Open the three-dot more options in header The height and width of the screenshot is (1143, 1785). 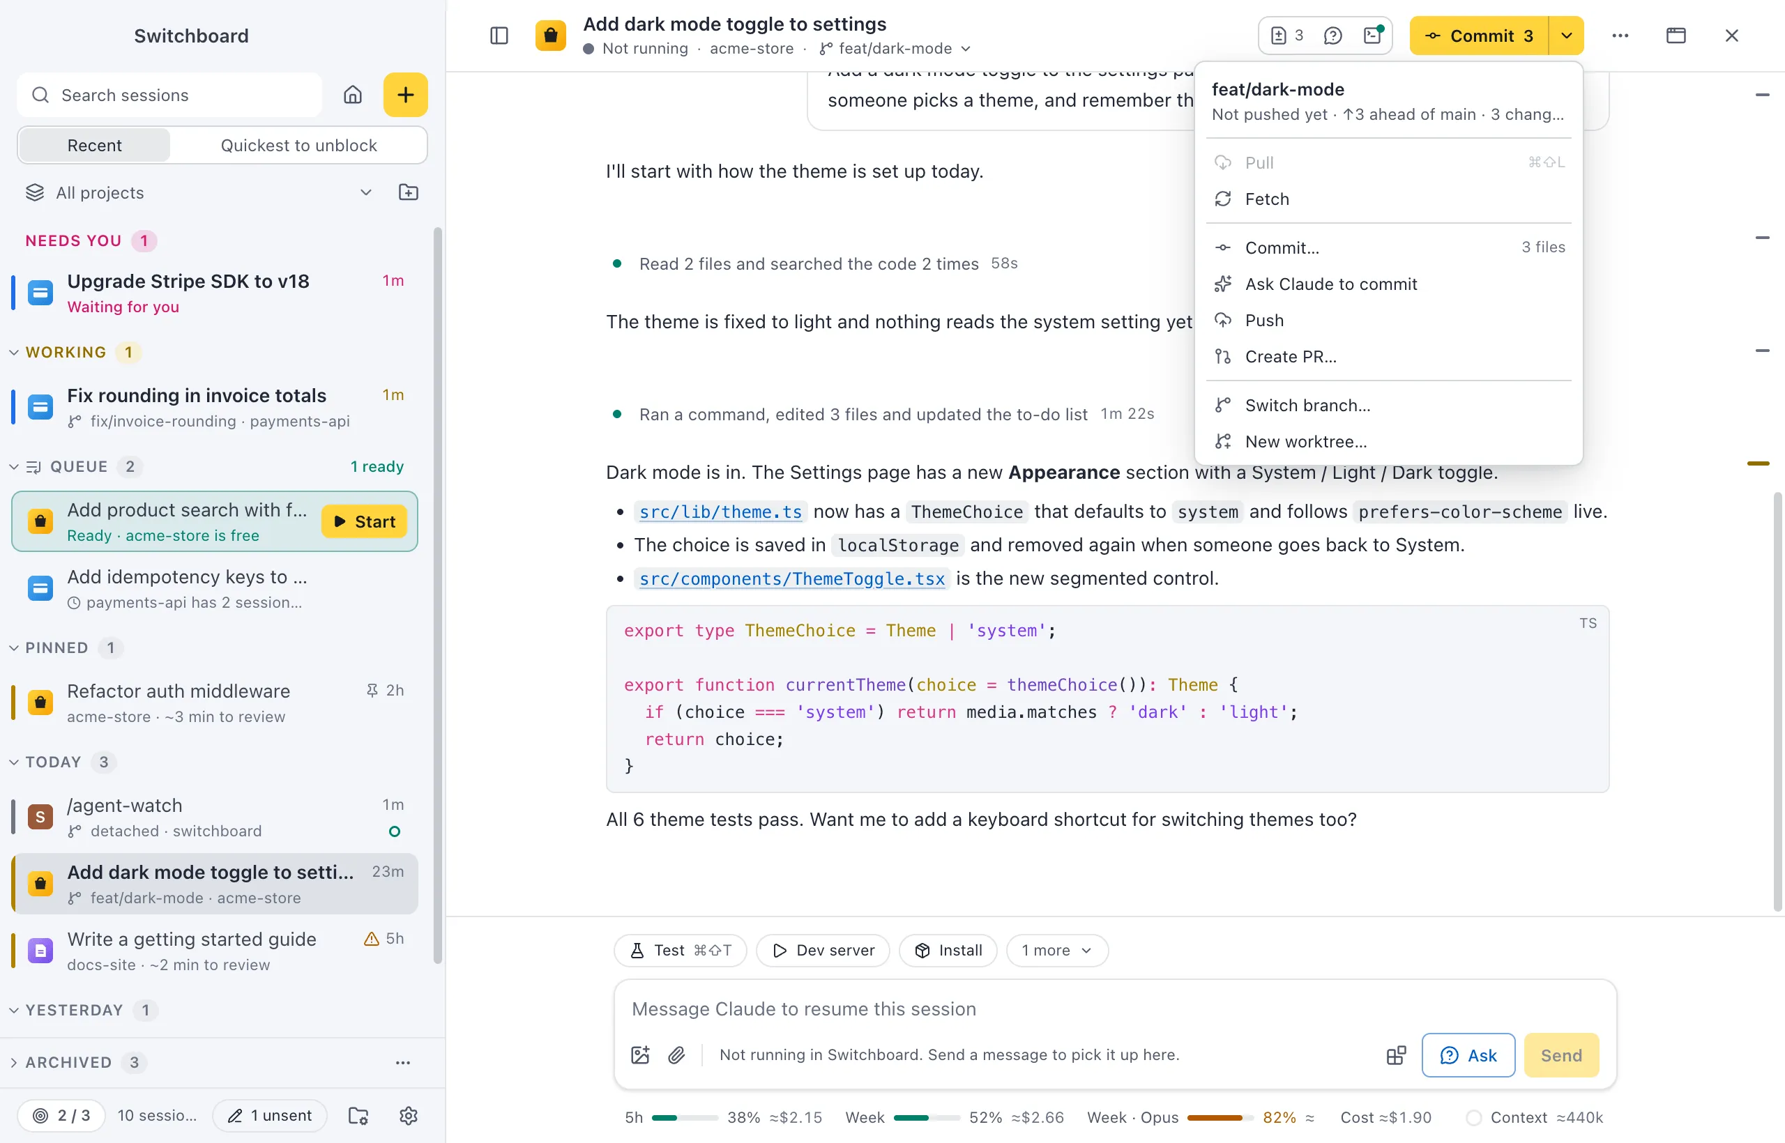[x=1620, y=36]
